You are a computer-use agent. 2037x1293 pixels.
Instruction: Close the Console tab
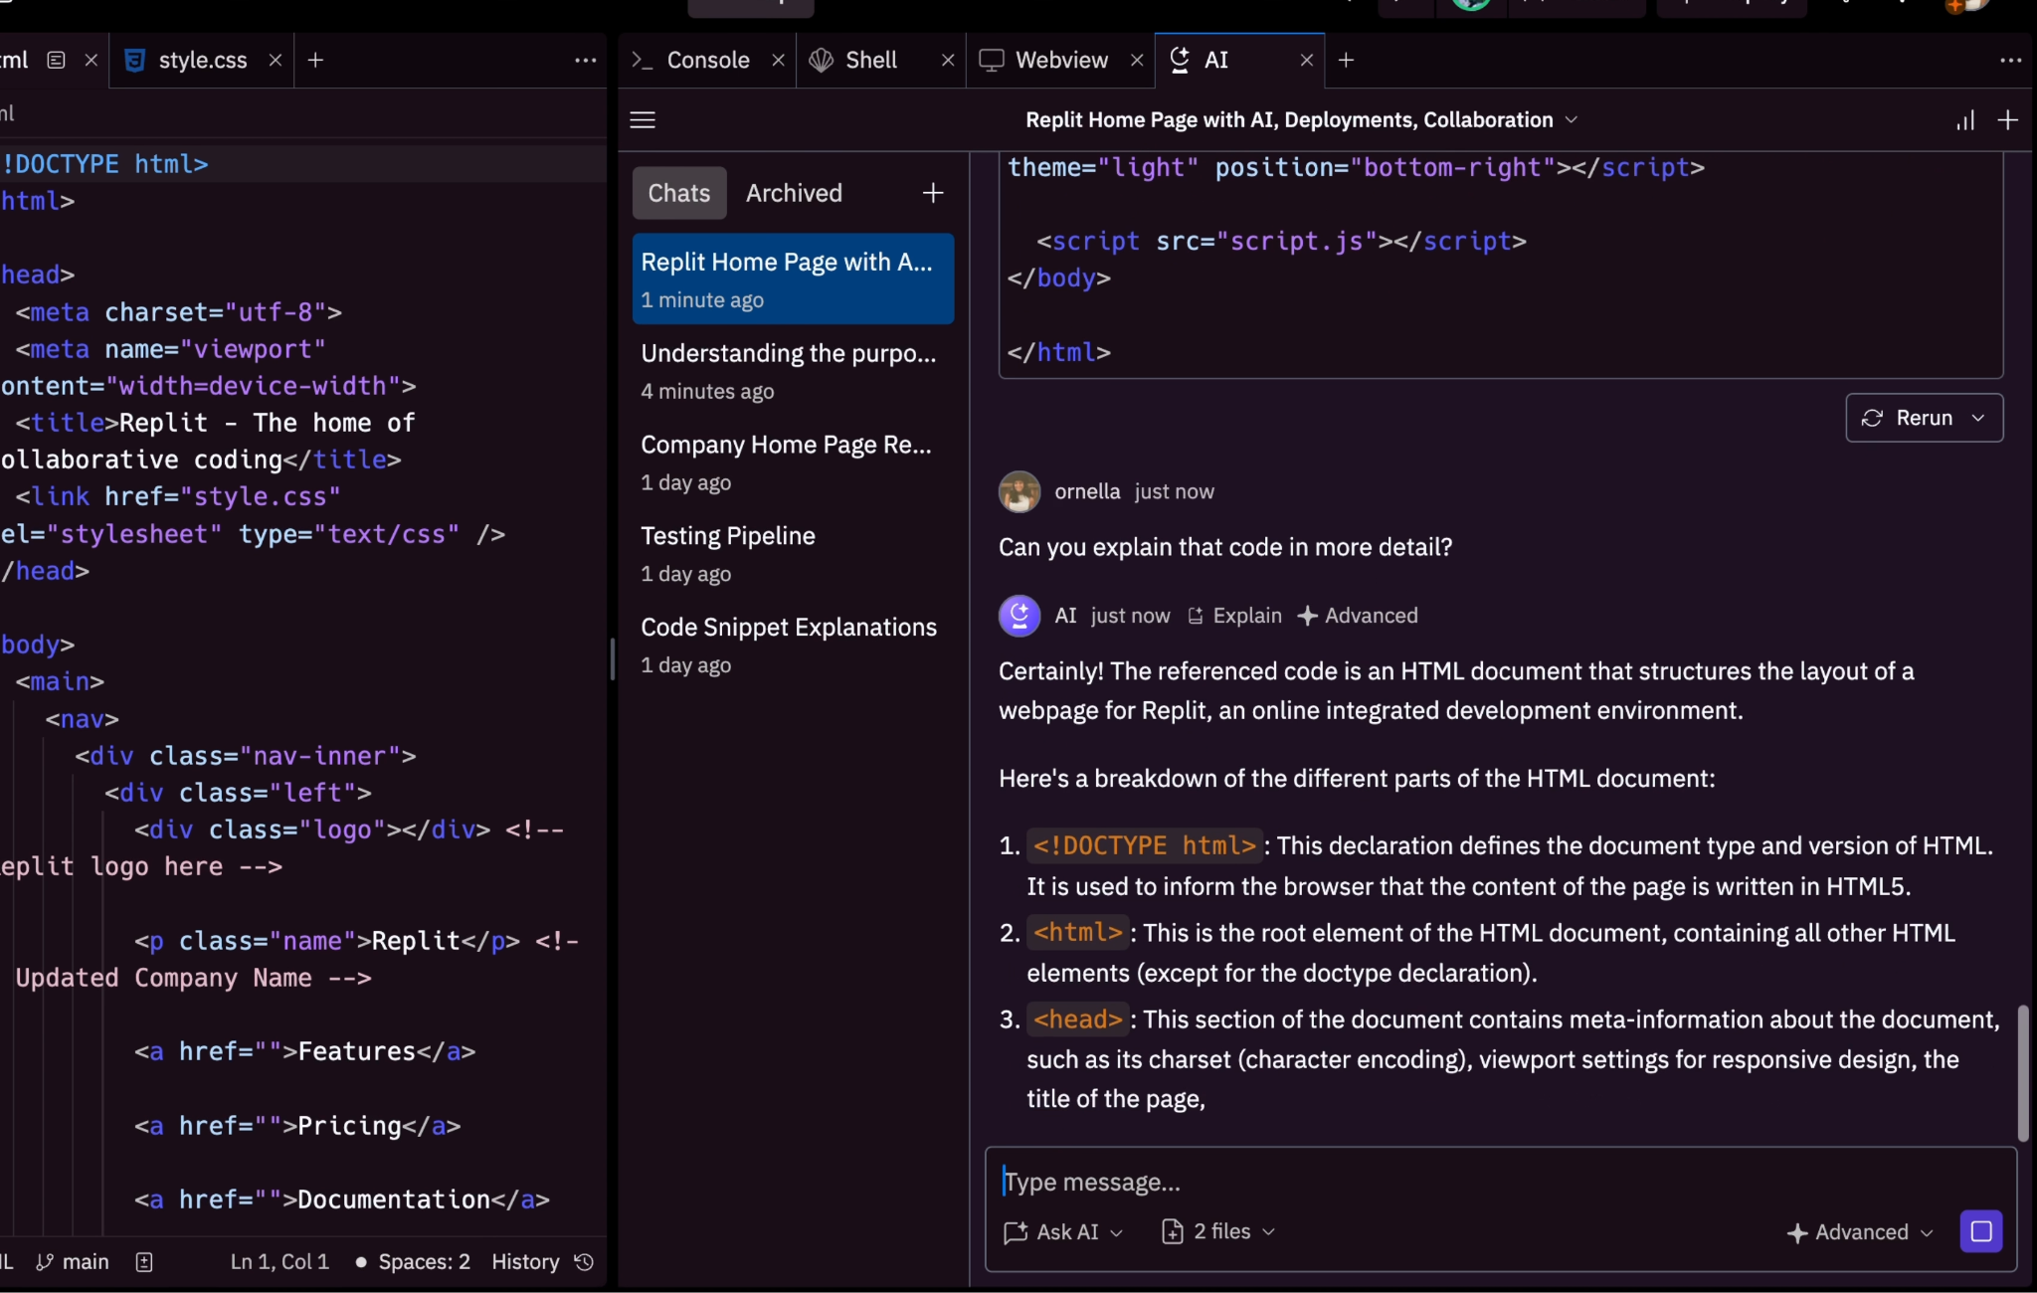click(778, 60)
